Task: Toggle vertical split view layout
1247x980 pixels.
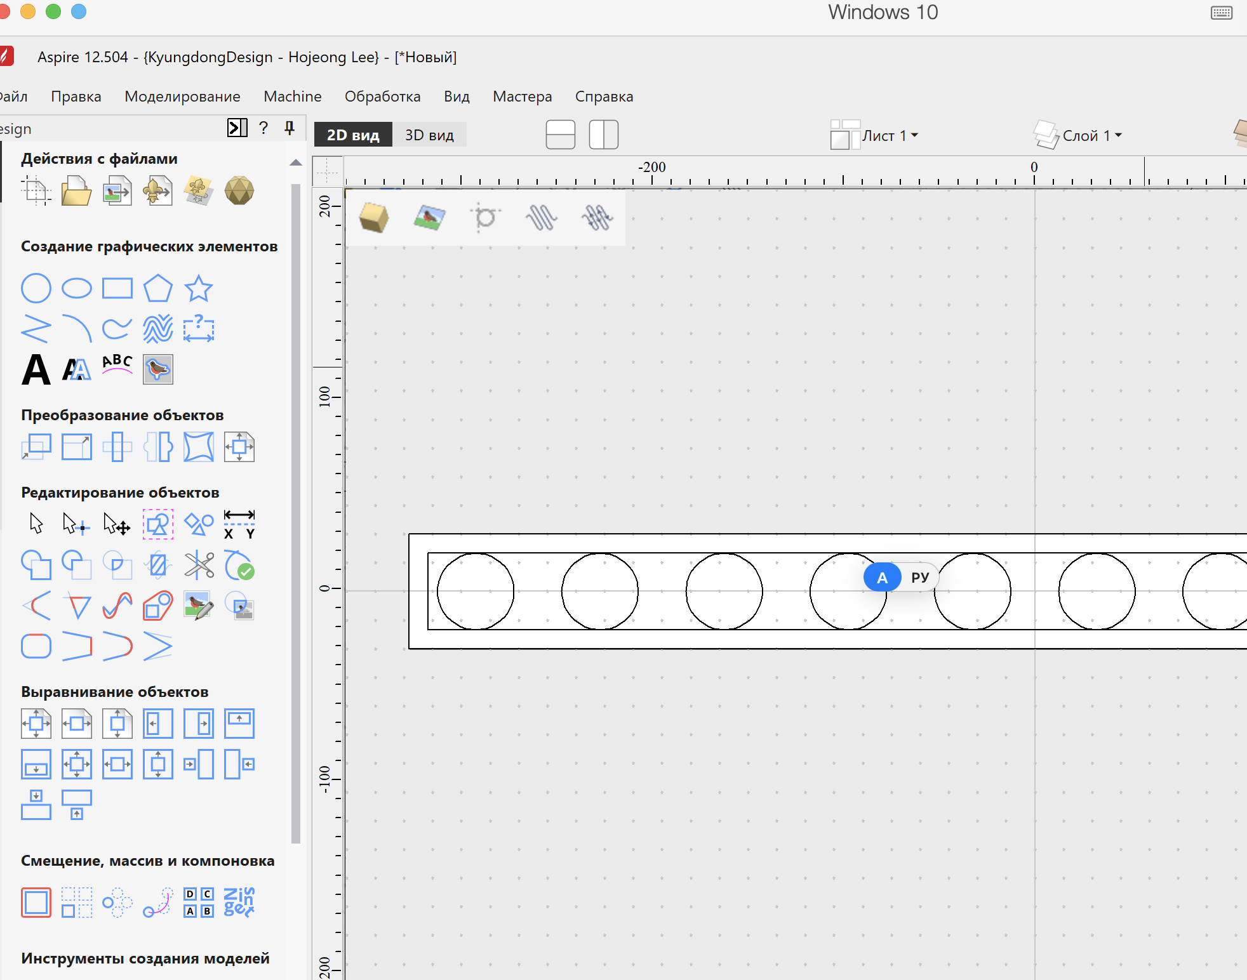Action: (603, 135)
